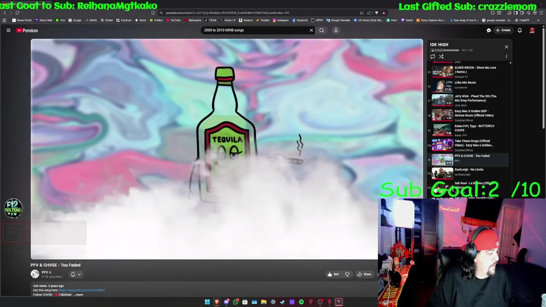Open the PFV channel name link
Image resolution: width=546 pixels, height=307 pixels.
coord(45,272)
